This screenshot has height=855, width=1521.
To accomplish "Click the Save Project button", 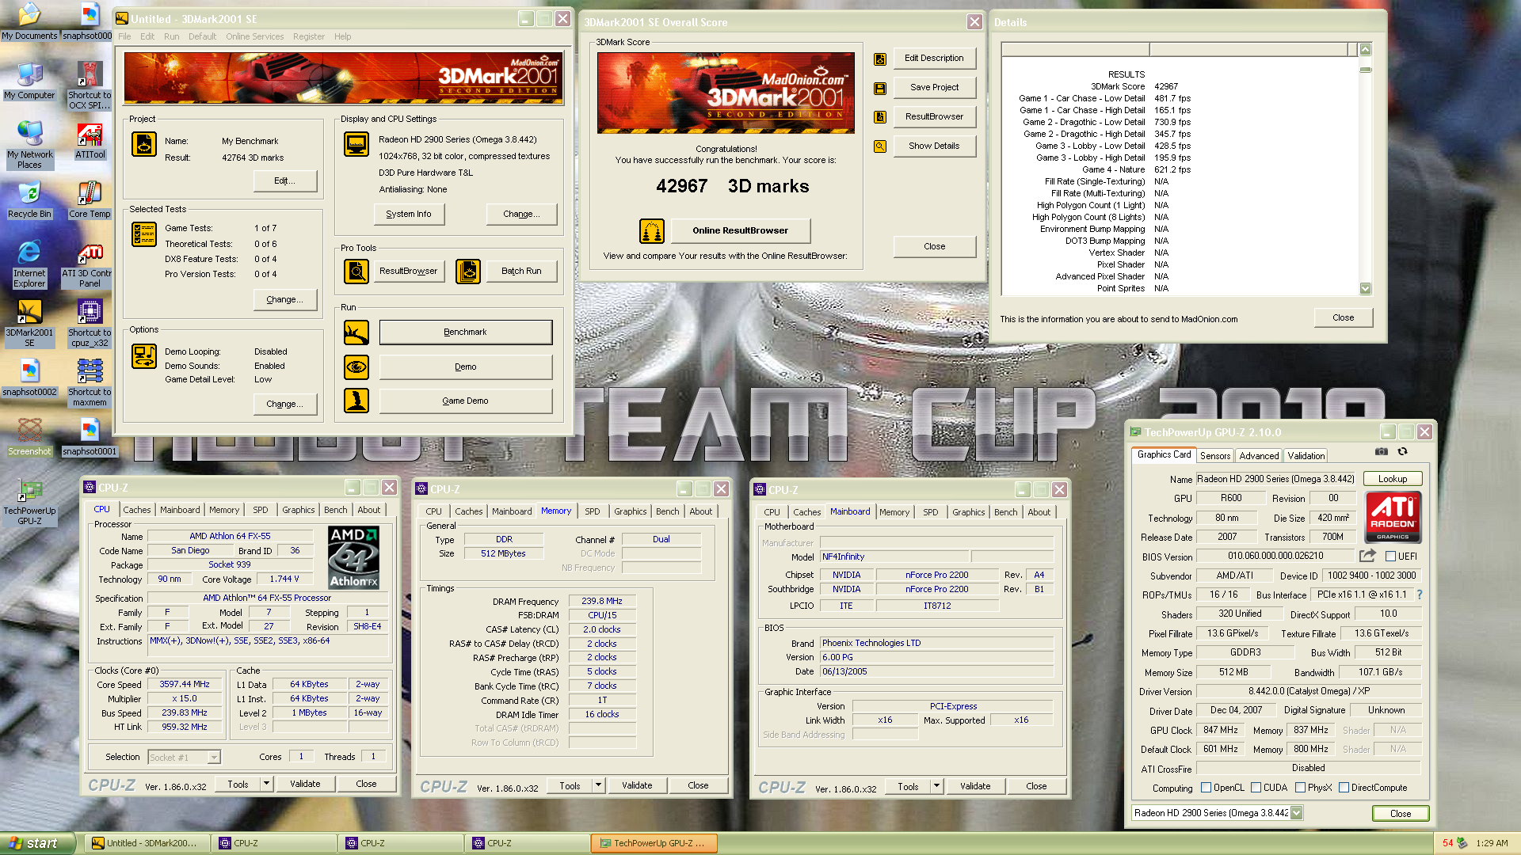I will click(934, 88).
